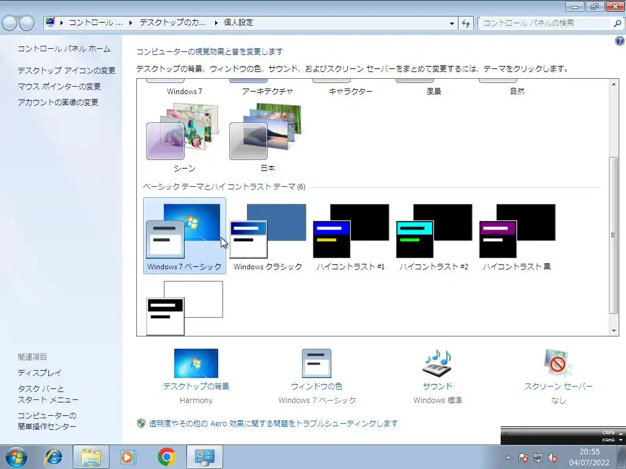Select the ハイコントラスト 黒 theme
Screen dimensions: 626x469
[517, 235]
